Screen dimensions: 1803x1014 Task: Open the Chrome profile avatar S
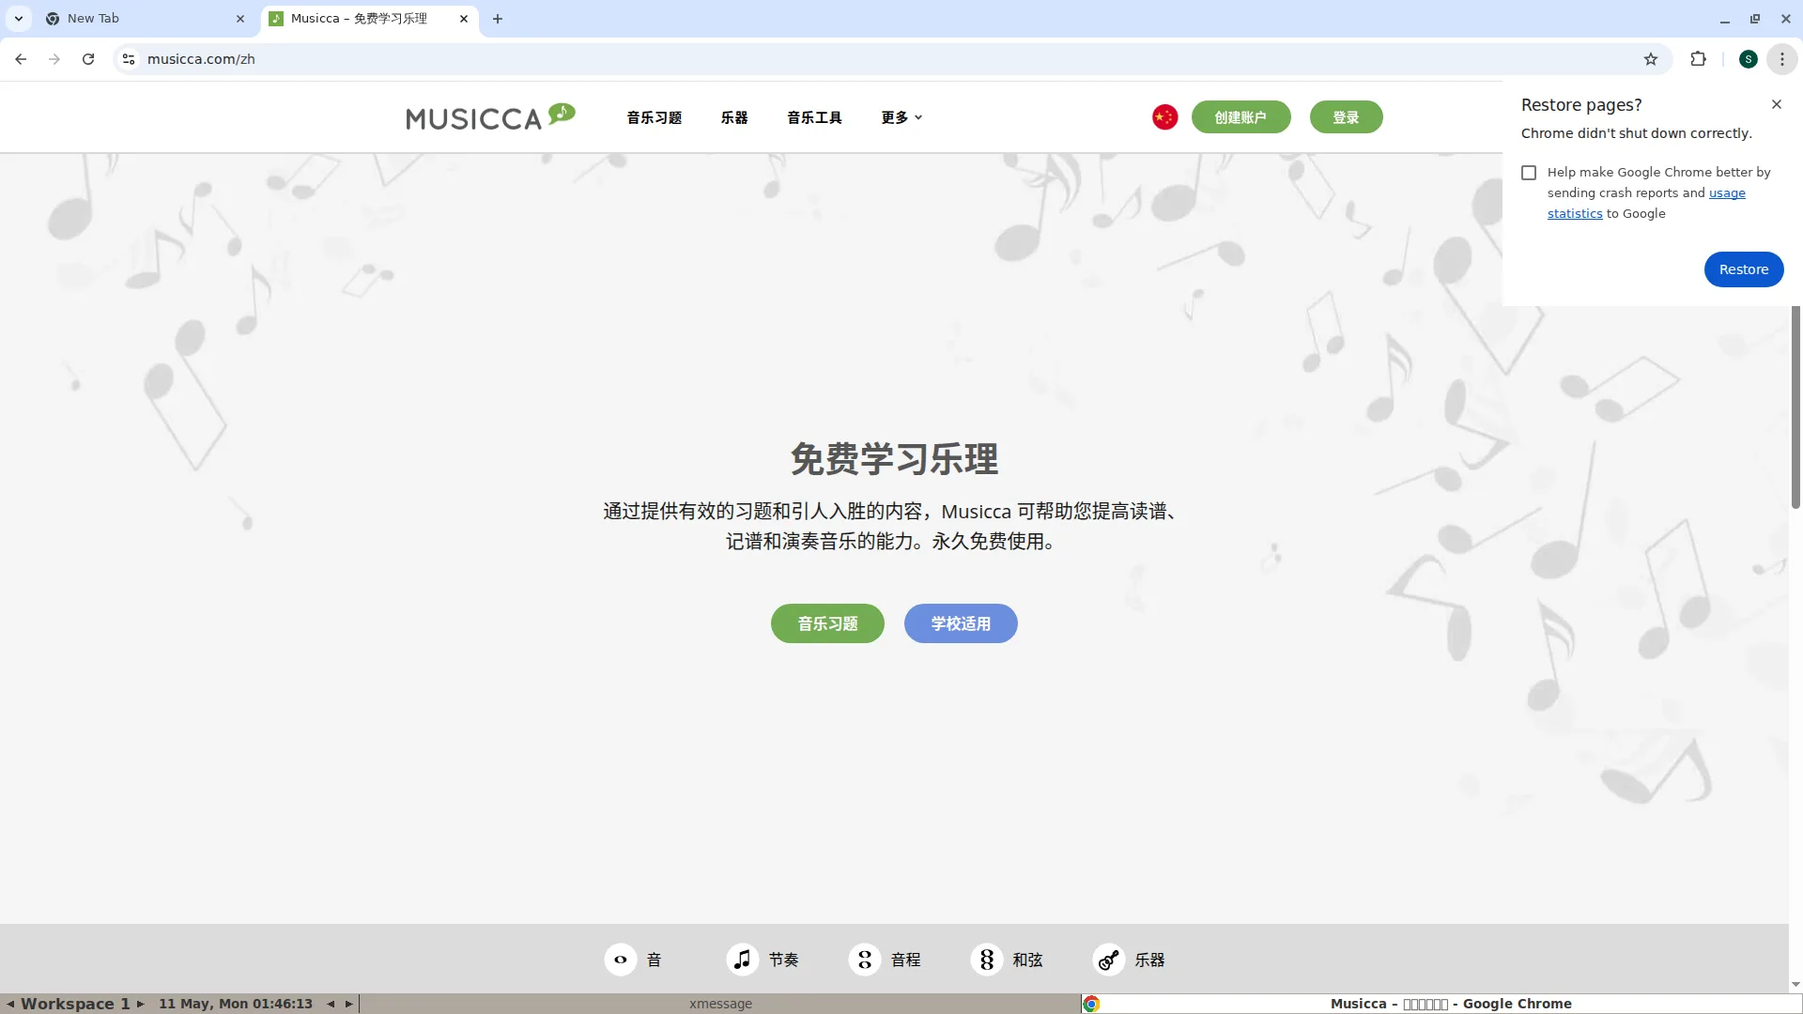[x=1748, y=59]
